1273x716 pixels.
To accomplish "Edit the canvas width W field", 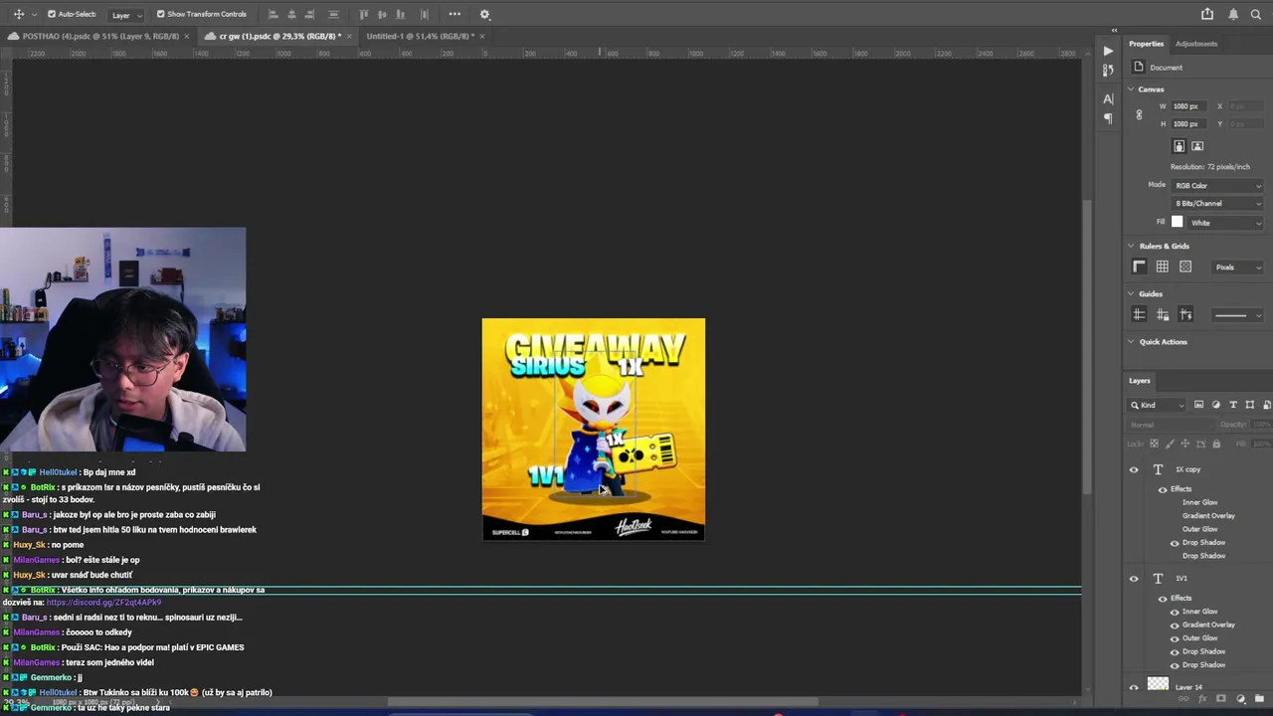I will click(x=1191, y=106).
